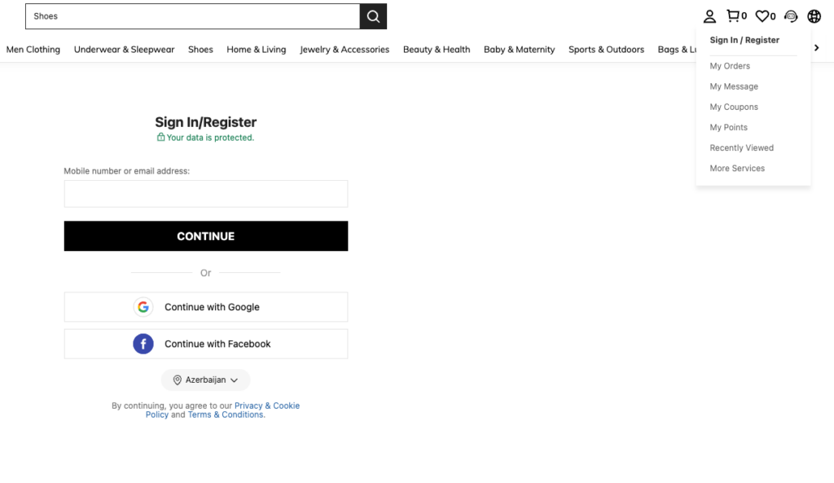Click the Facebook logo icon

tap(143, 344)
